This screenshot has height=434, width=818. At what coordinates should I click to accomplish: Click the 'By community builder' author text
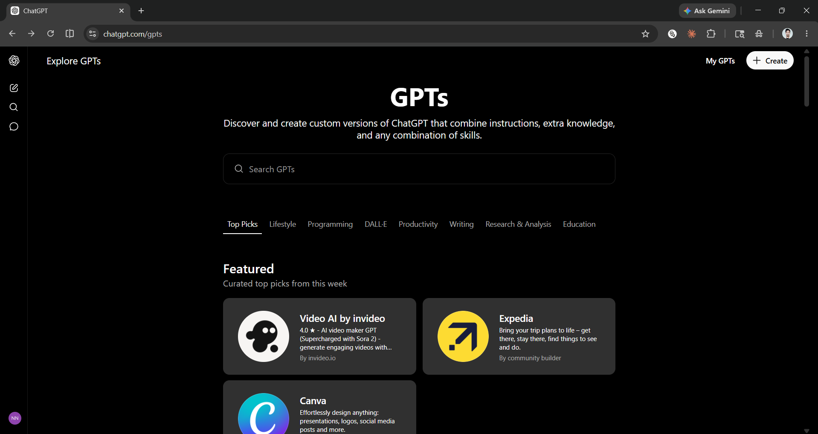(x=530, y=358)
